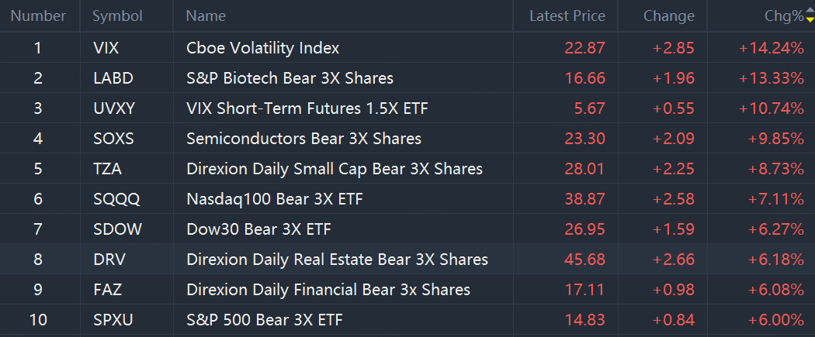Sort by the Latest Price column header

pyautogui.click(x=567, y=15)
